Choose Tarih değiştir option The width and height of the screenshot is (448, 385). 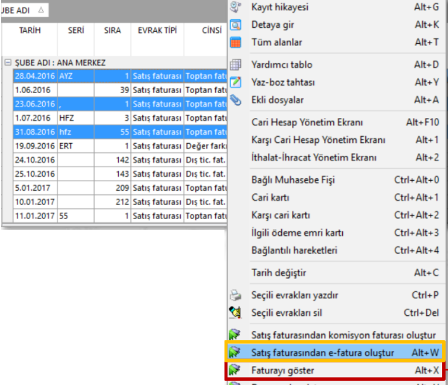[x=279, y=273]
